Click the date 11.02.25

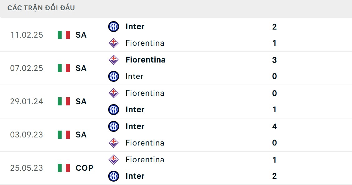[27, 35]
